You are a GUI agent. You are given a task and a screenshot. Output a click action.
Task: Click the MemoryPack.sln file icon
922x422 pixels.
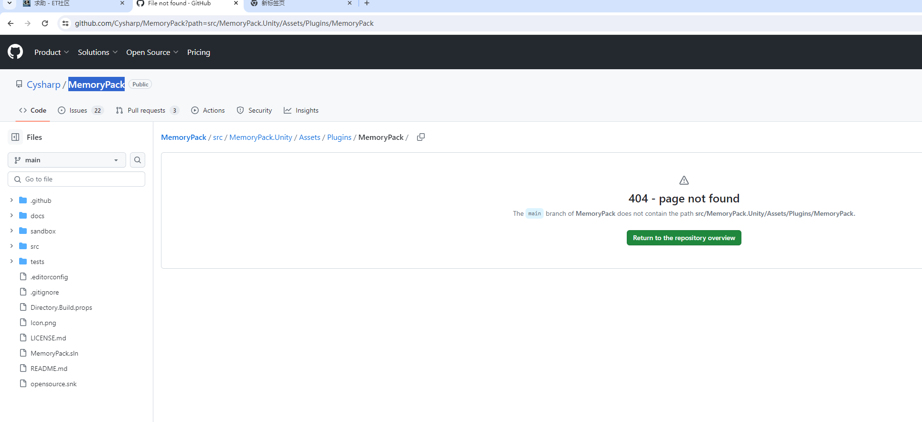(x=23, y=353)
